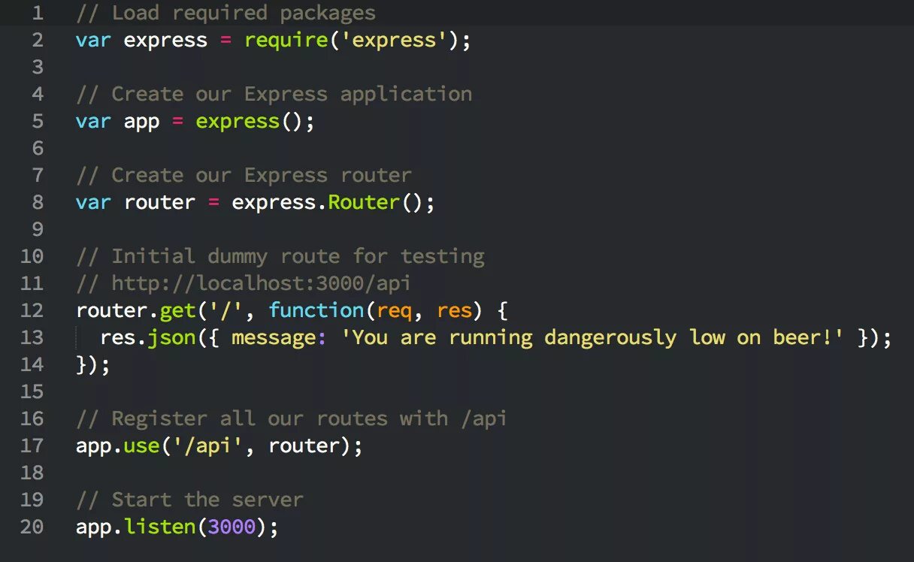Click the 'var' keyword on line 2
The image size is (914, 562).
point(93,41)
